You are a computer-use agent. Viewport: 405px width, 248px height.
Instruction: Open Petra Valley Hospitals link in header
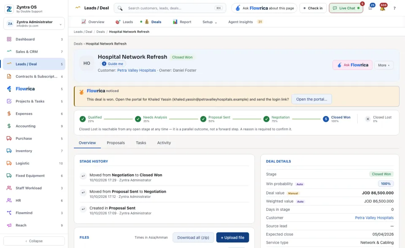pyautogui.click(x=137, y=70)
